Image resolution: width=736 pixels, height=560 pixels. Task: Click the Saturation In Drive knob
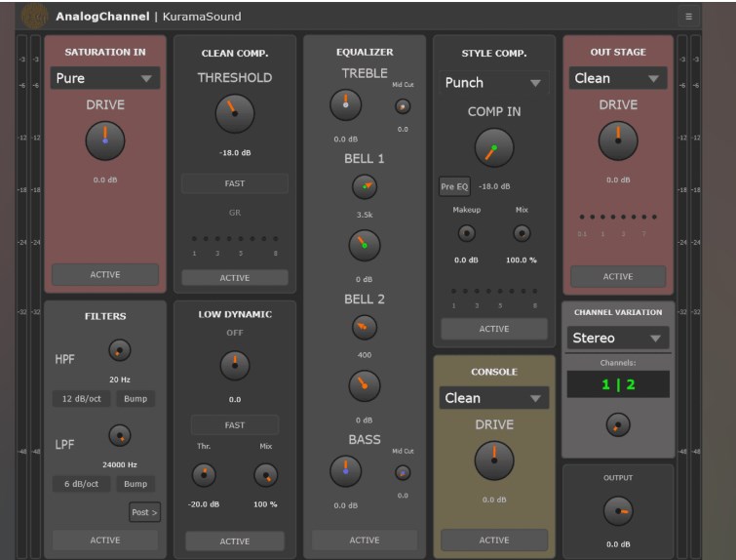point(105,141)
